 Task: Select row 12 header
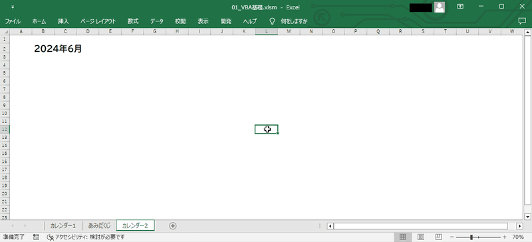[x=5, y=129]
